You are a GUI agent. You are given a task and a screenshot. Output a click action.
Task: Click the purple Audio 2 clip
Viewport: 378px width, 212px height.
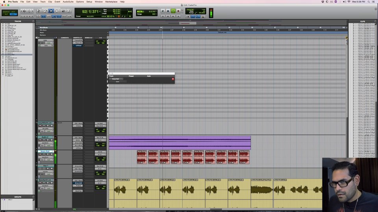pyautogui.click(x=180, y=143)
